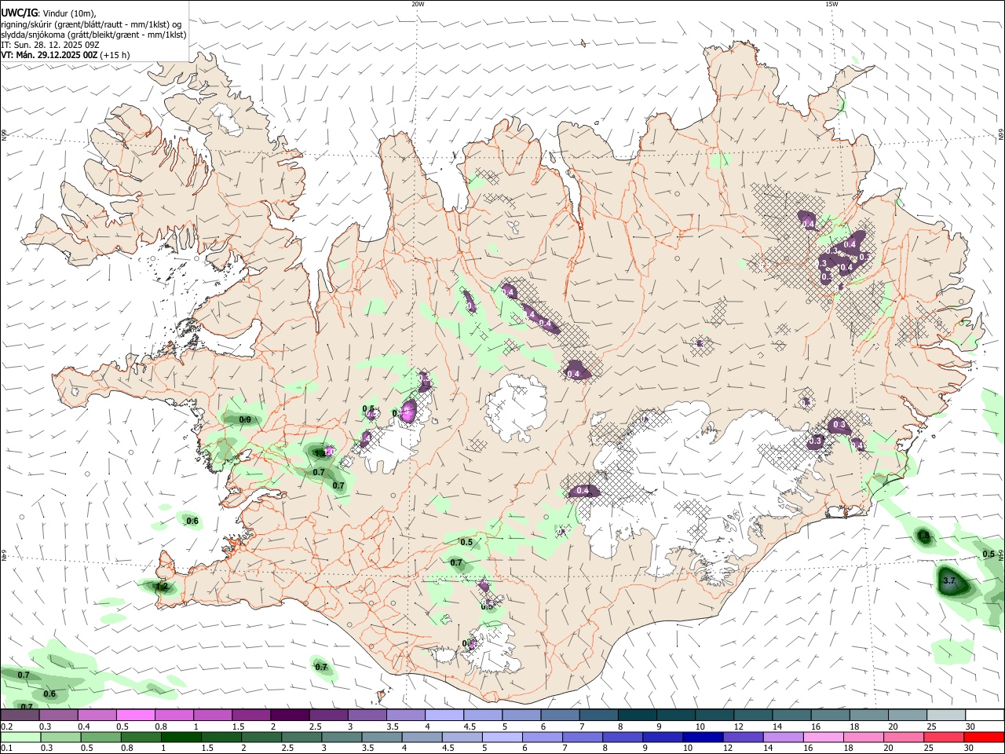Click the bright pink snow swatch between 0.5 and 0.8
The height and width of the screenshot is (754, 1005).
[135, 715]
